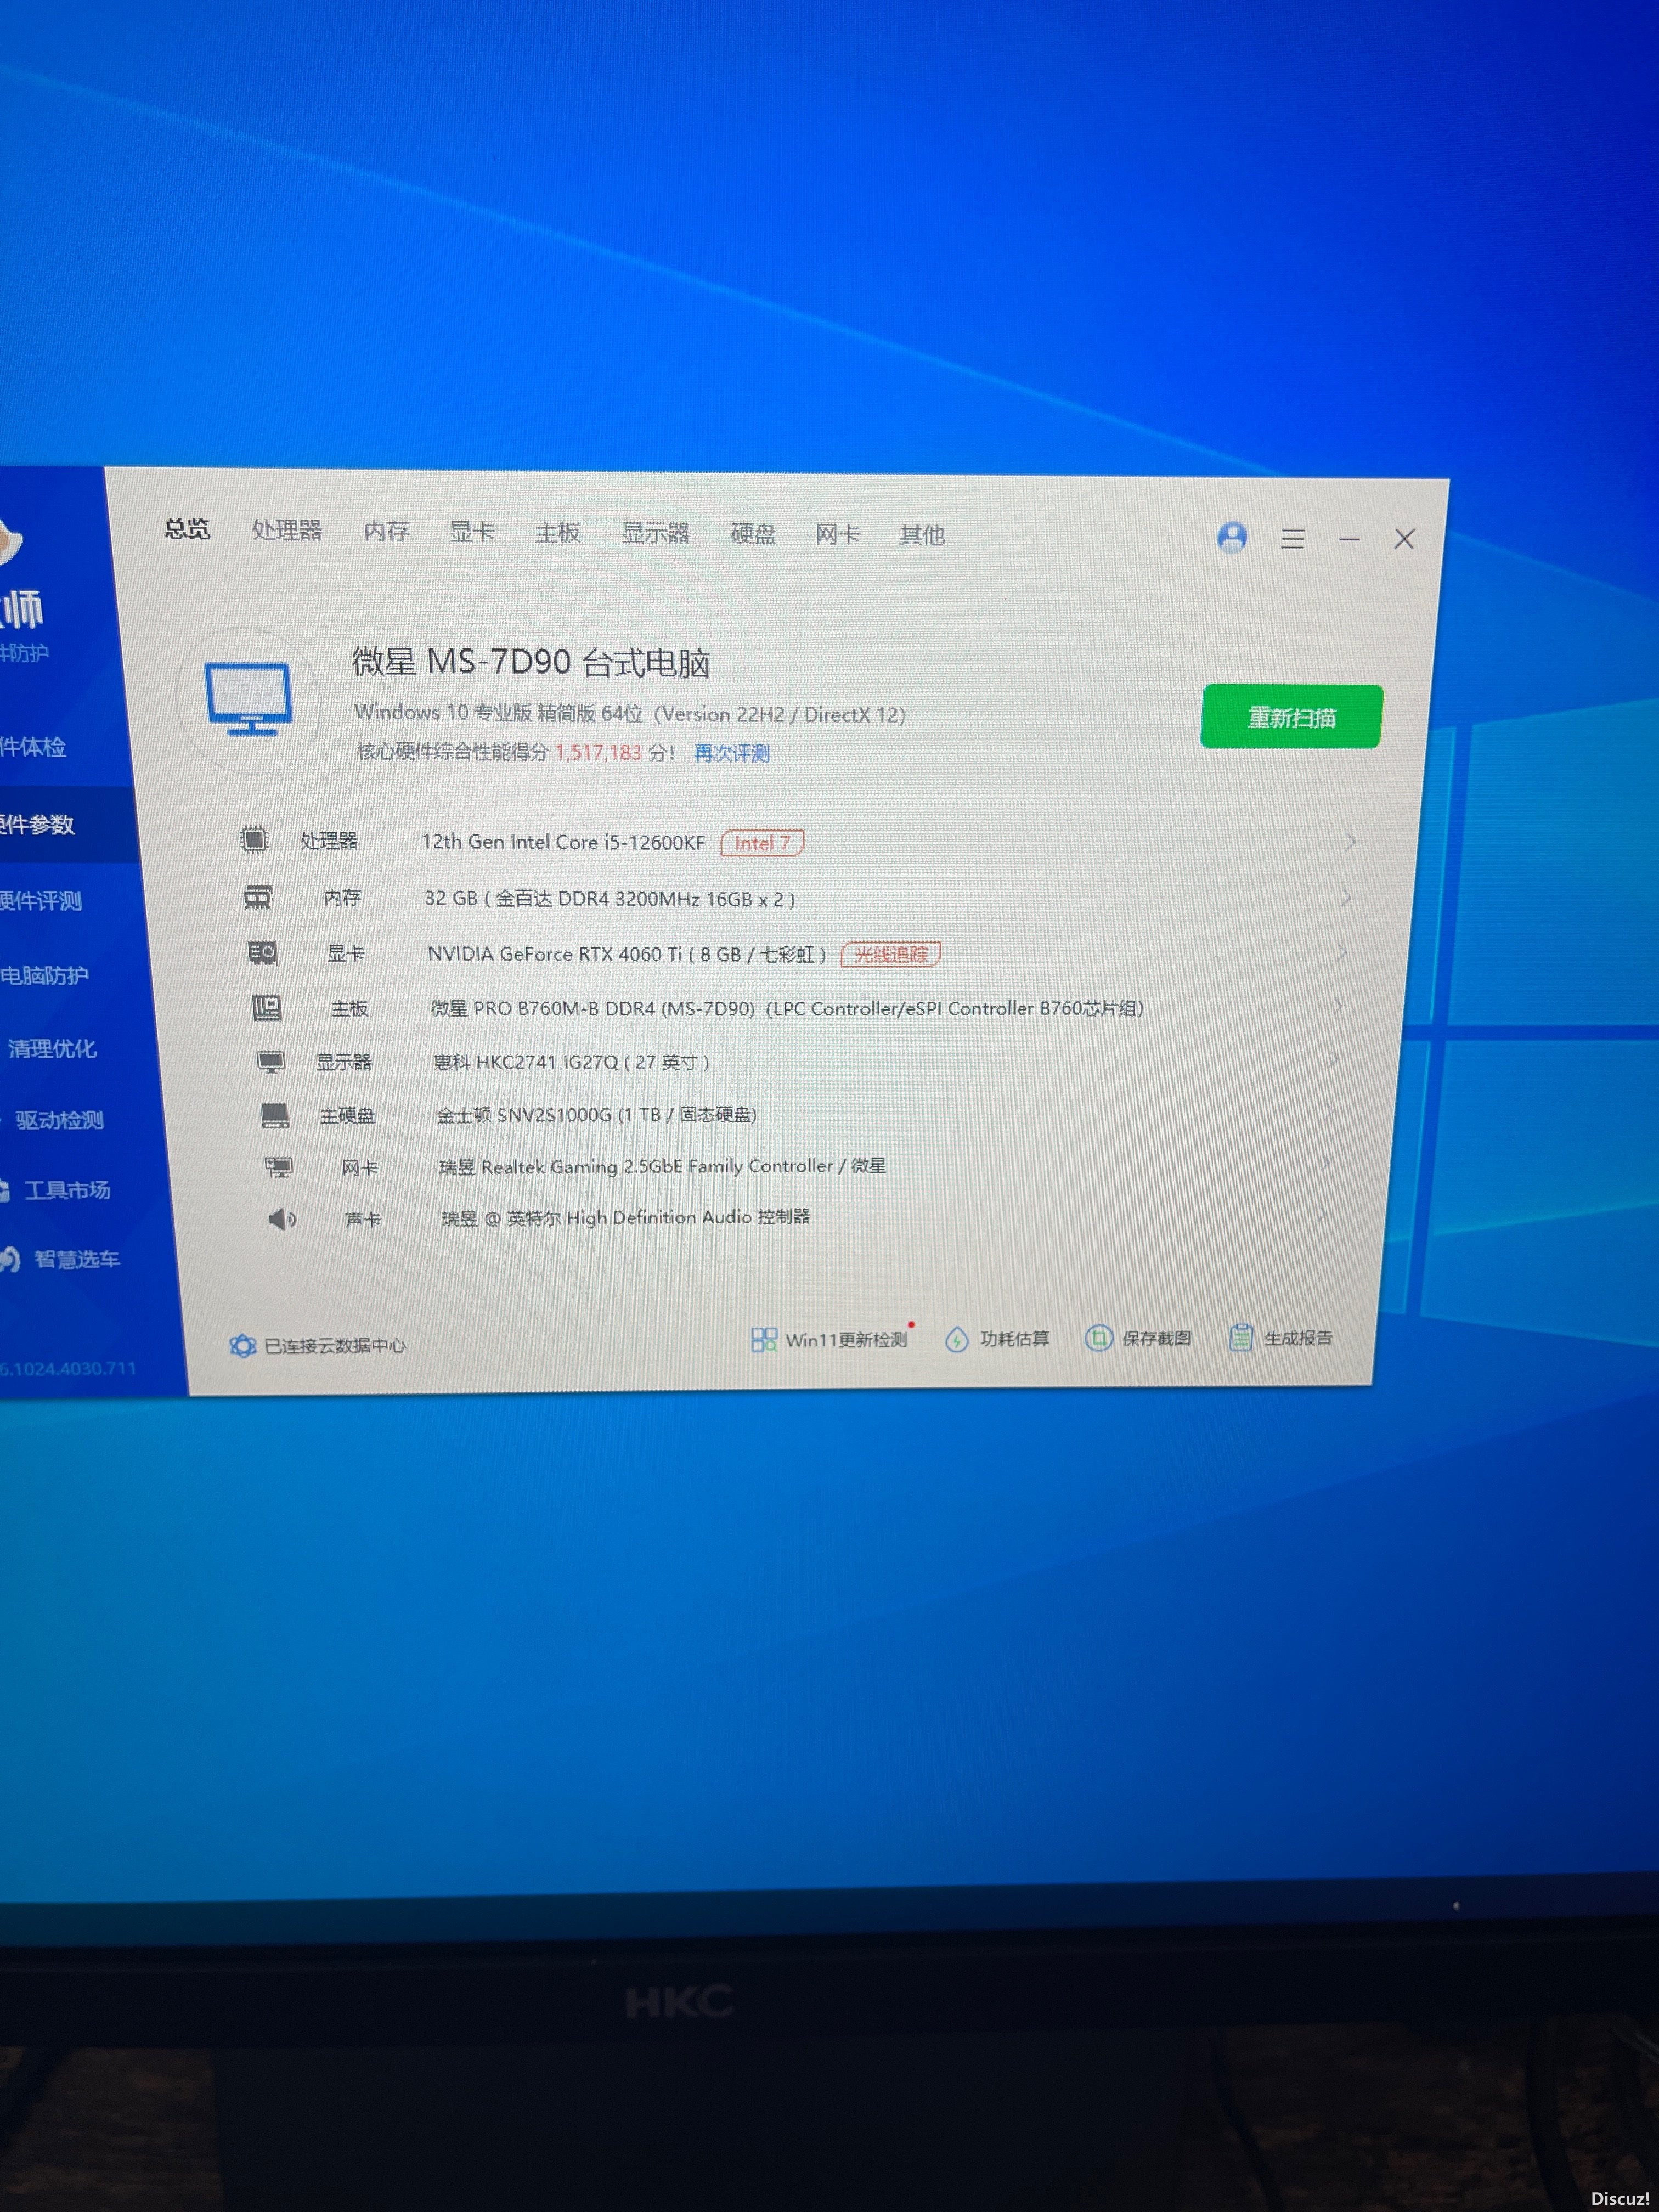The width and height of the screenshot is (1659, 2212).
Task: Expand the 声卡 row chevron
Action: (1322, 1214)
